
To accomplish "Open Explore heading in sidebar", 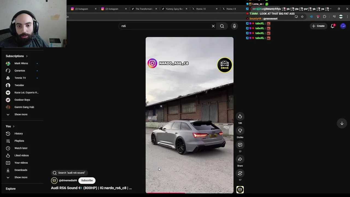I will pyautogui.click(x=11, y=189).
